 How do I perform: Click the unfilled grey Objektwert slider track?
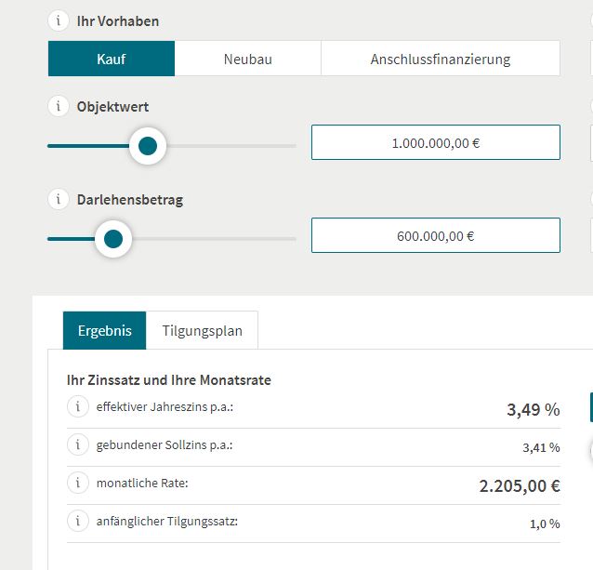coord(232,146)
